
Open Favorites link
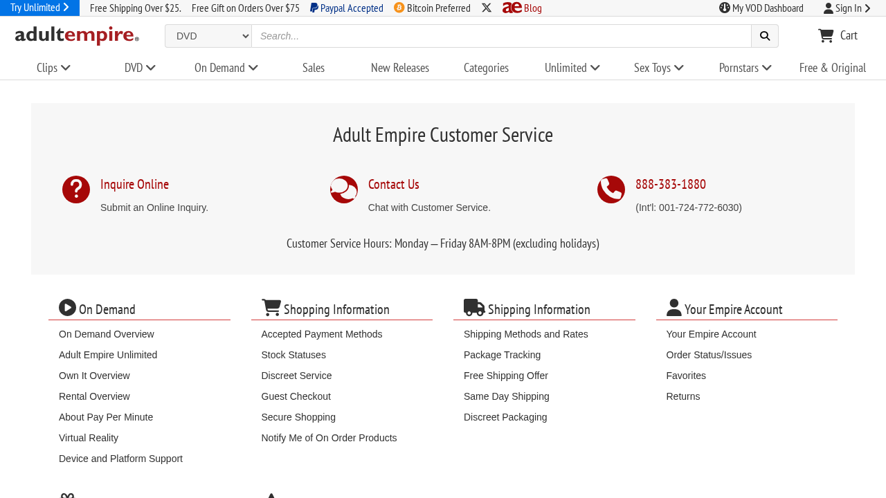pos(686,376)
